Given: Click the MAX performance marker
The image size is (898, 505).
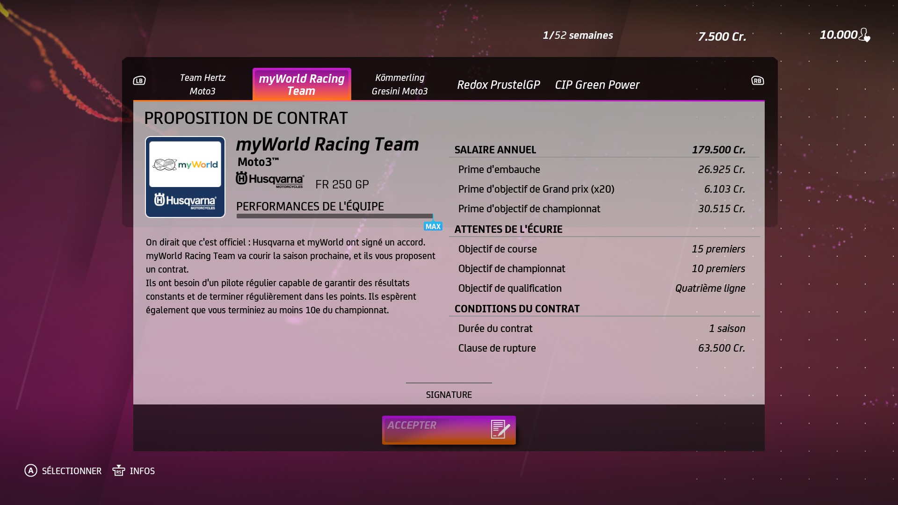Looking at the screenshot, I should (x=433, y=226).
